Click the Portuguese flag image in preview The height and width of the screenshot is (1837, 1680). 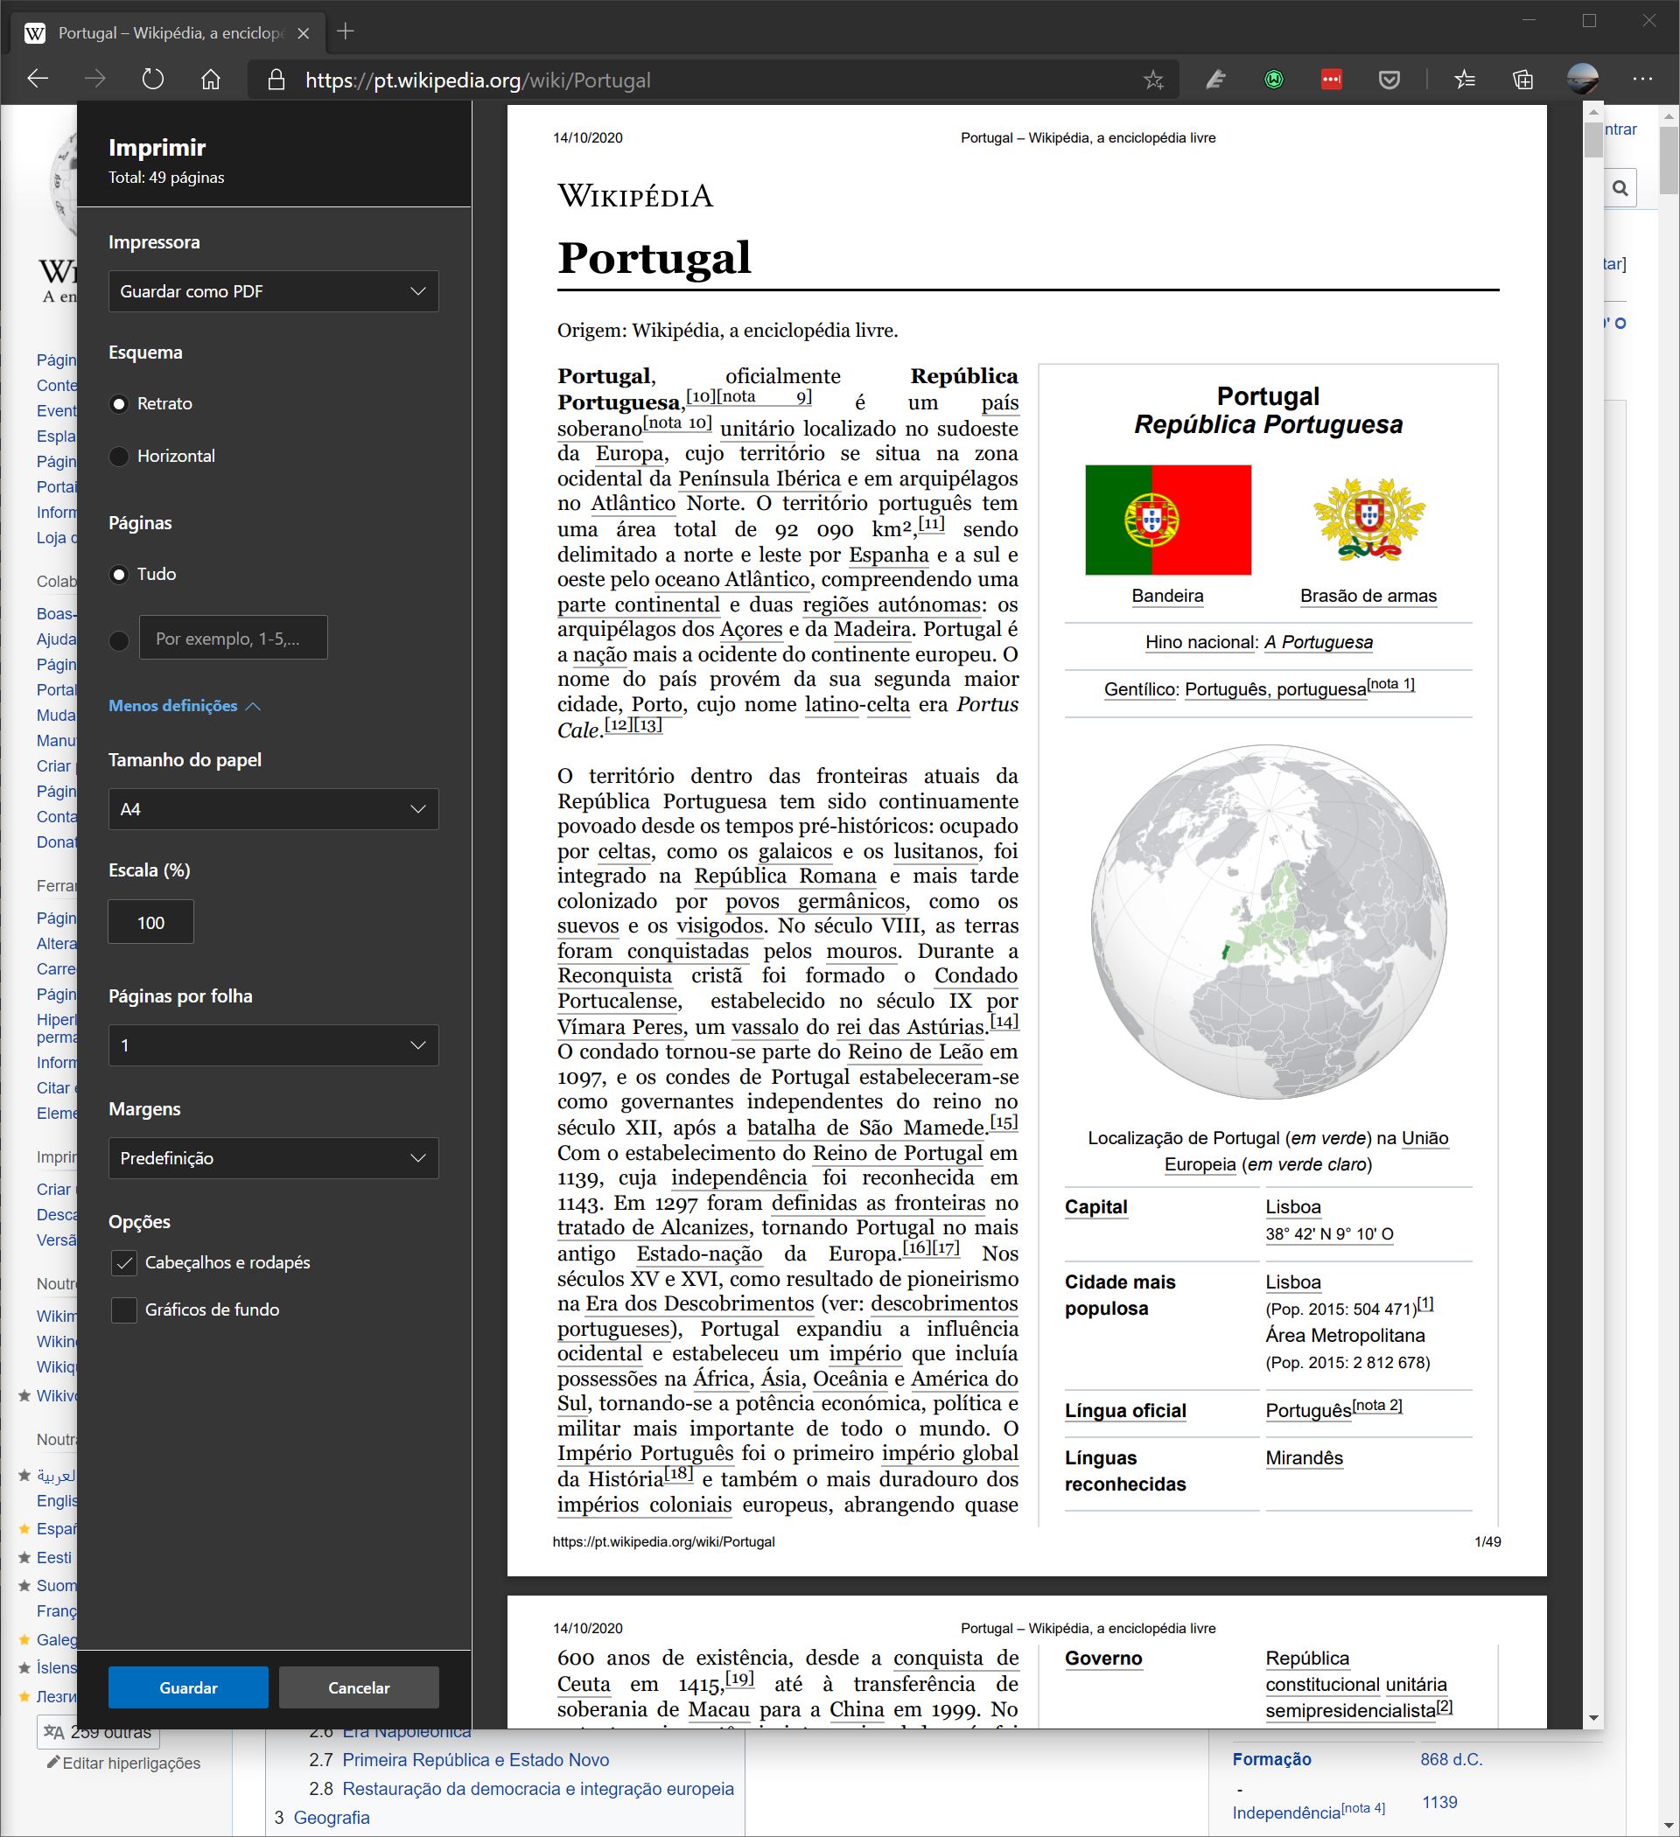[1168, 520]
